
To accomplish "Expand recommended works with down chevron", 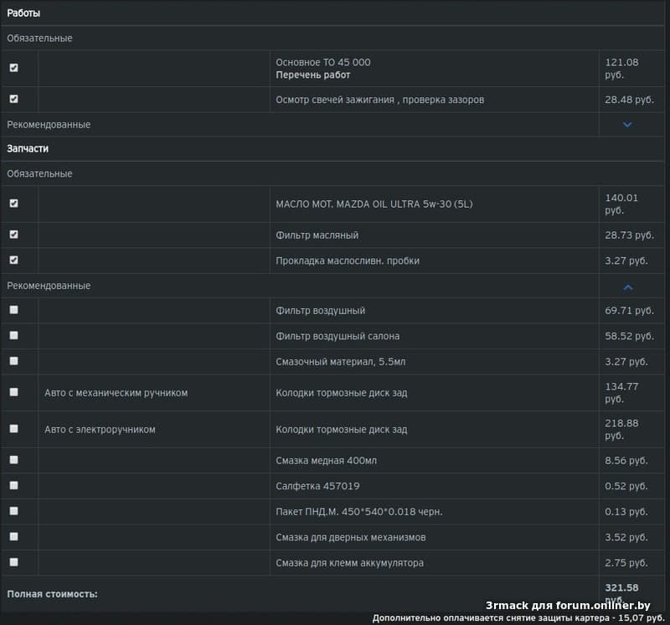I will pos(627,125).
